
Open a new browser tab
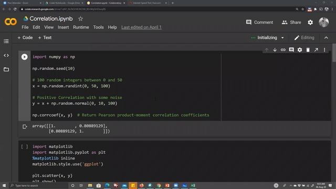173,3
